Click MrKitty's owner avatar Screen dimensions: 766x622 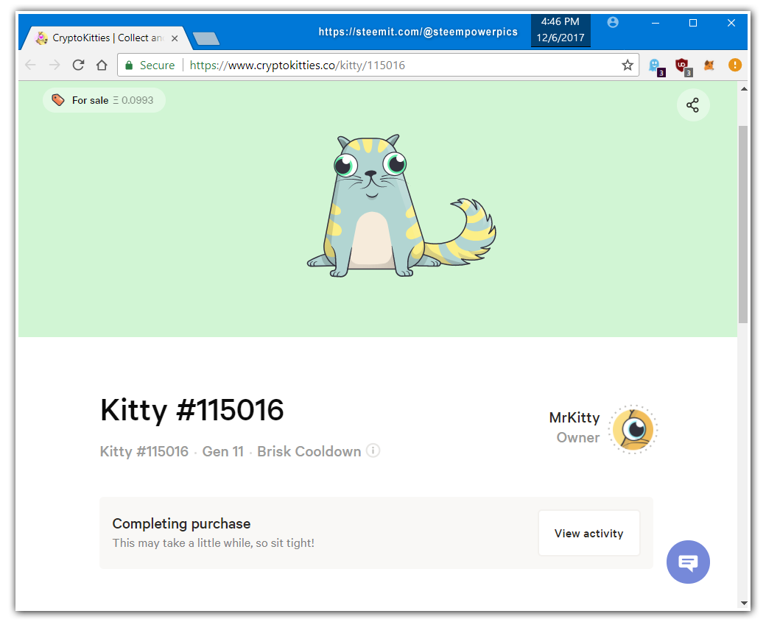tap(633, 429)
